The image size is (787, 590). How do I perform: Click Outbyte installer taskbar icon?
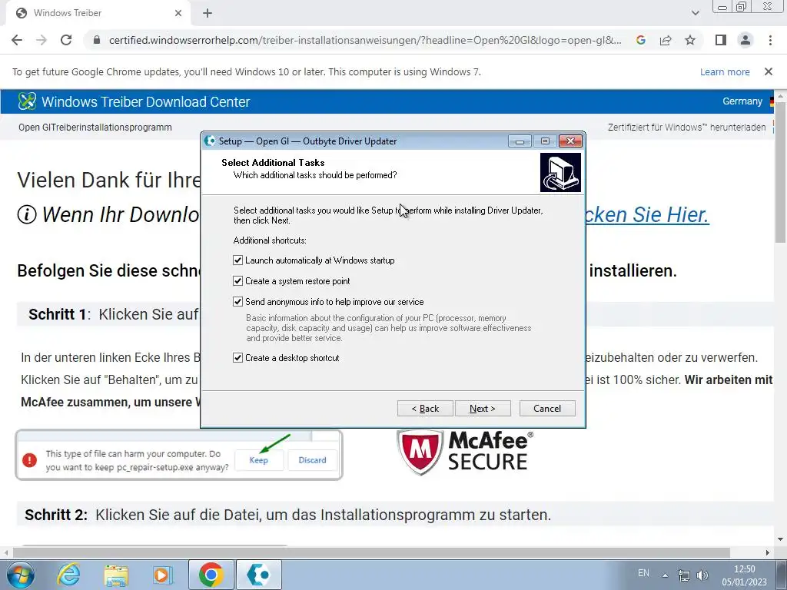(258, 575)
